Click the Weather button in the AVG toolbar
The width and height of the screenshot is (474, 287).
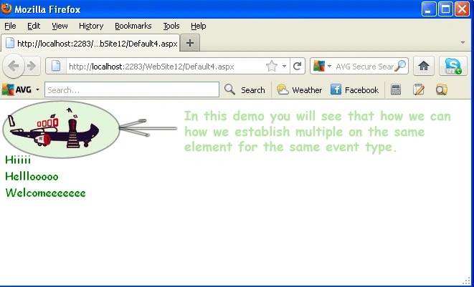tap(299, 90)
